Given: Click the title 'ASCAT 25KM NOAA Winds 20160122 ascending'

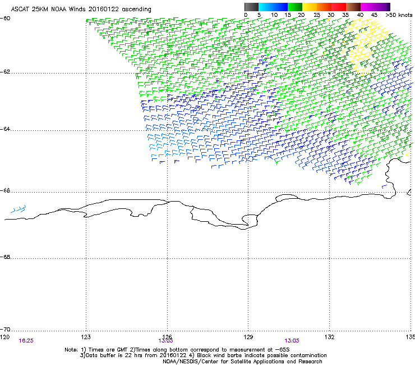Looking at the screenshot, I should [81, 10].
